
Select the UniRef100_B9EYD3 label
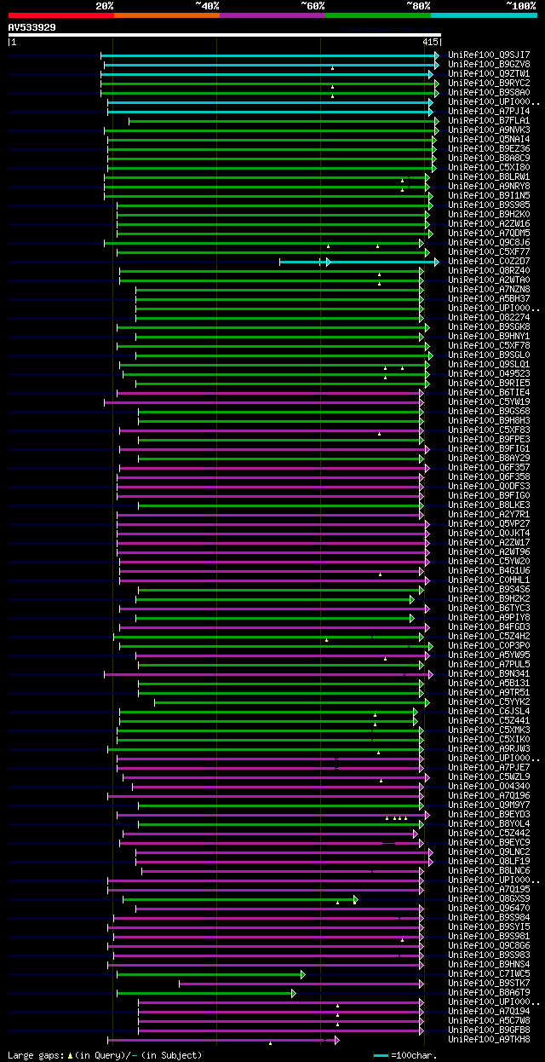pos(489,814)
